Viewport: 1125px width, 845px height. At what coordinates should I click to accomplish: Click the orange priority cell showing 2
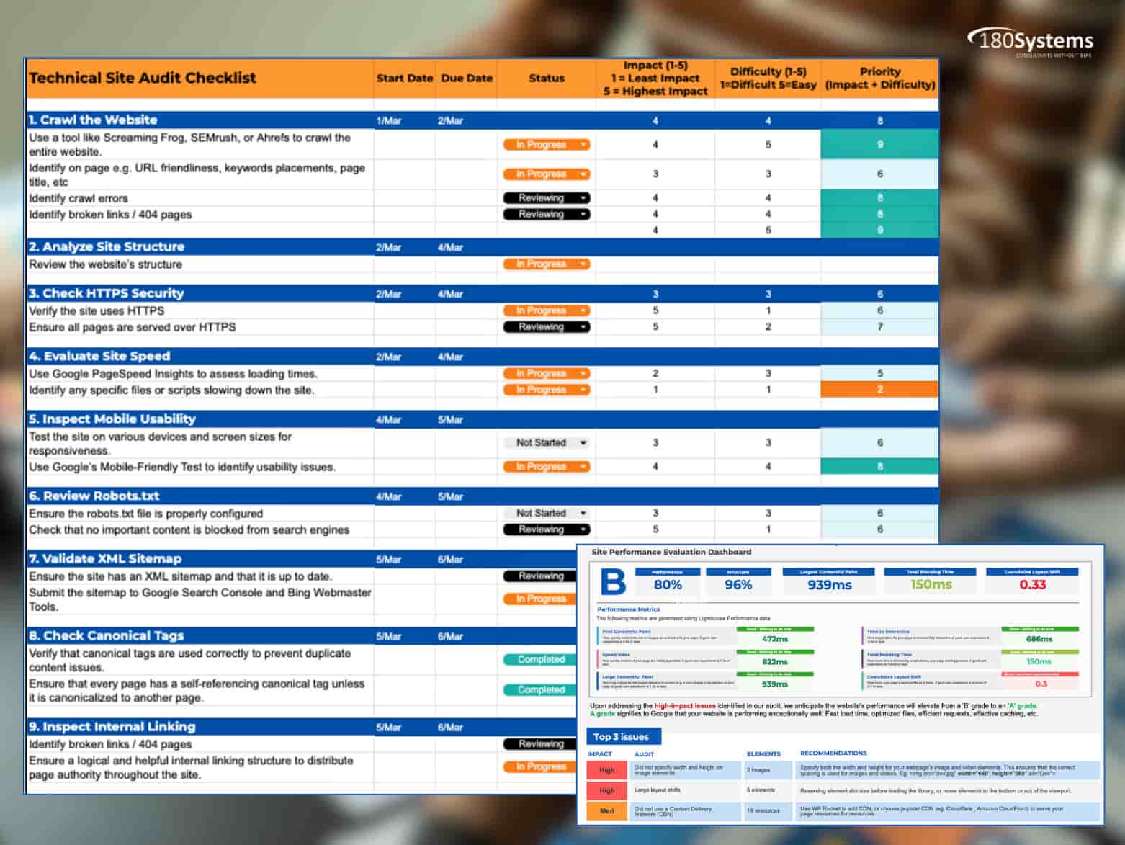(x=879, y=390)
